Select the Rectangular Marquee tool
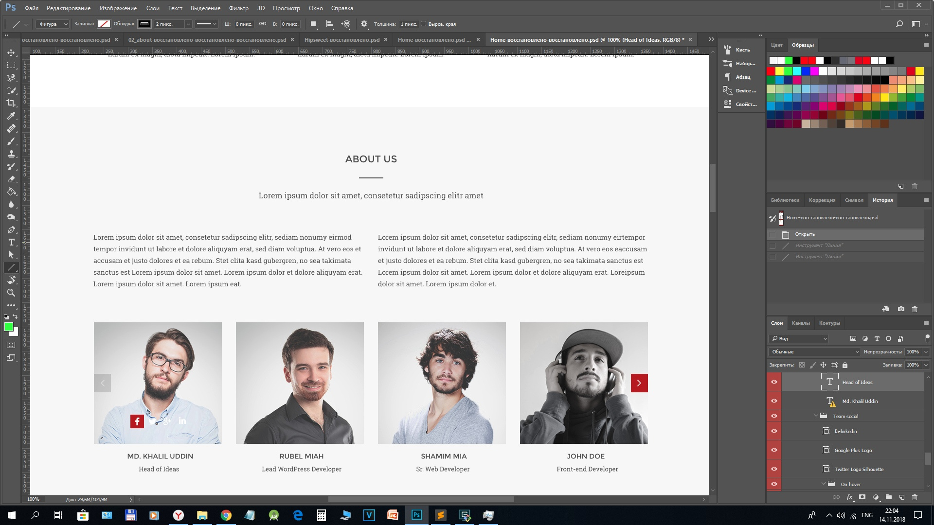This screenshot has width=934, height=525. 11,65
